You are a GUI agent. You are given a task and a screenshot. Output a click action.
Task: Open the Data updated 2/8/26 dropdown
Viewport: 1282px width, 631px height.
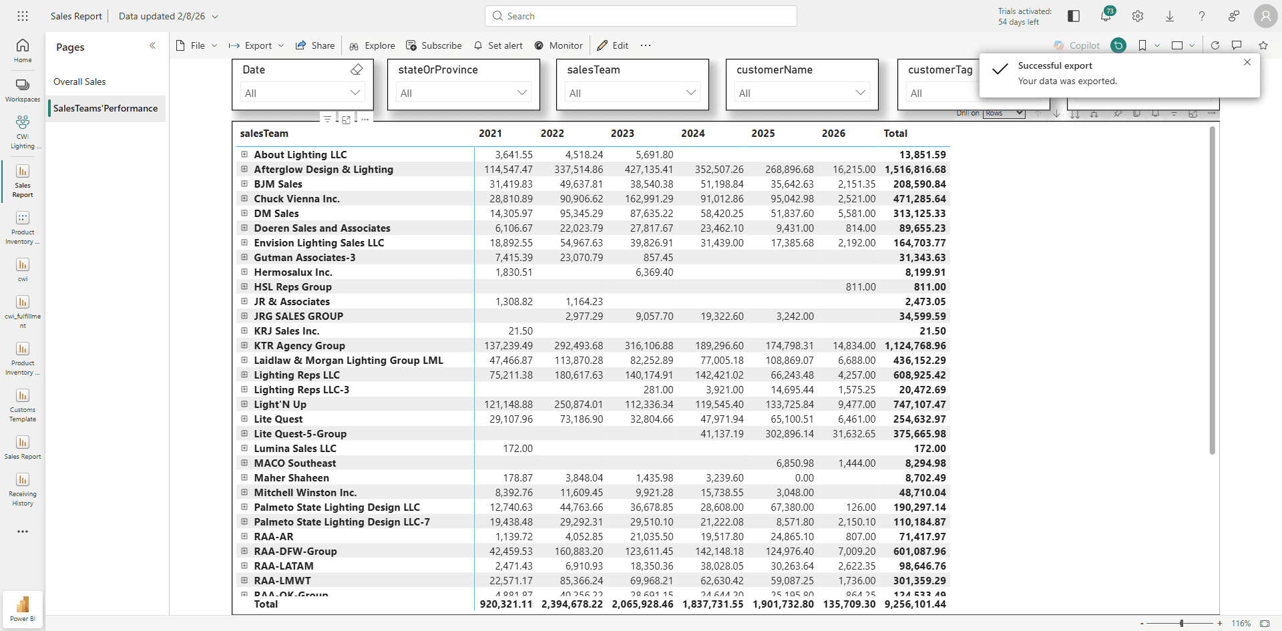point(168,16)
